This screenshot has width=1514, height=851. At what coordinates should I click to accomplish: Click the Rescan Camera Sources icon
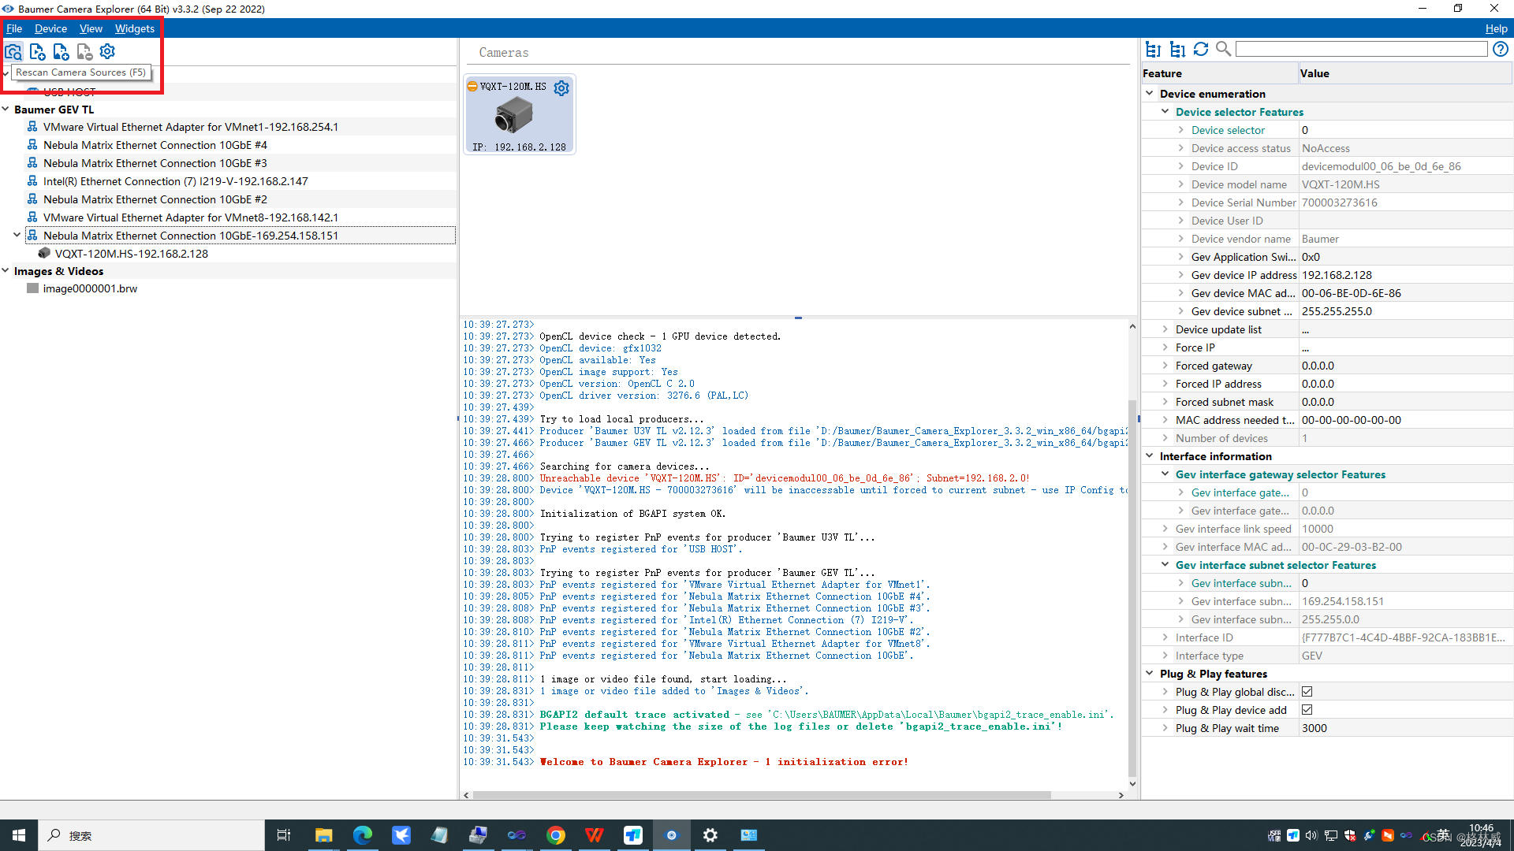point(13,51)
